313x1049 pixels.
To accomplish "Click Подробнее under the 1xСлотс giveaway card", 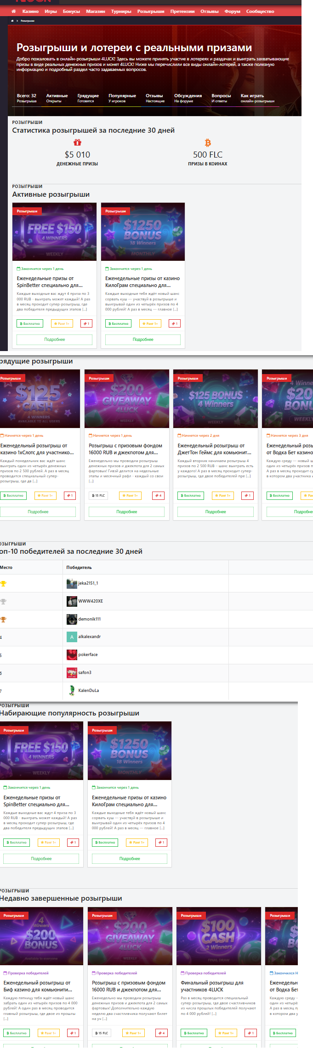I will tap(38, 512).
